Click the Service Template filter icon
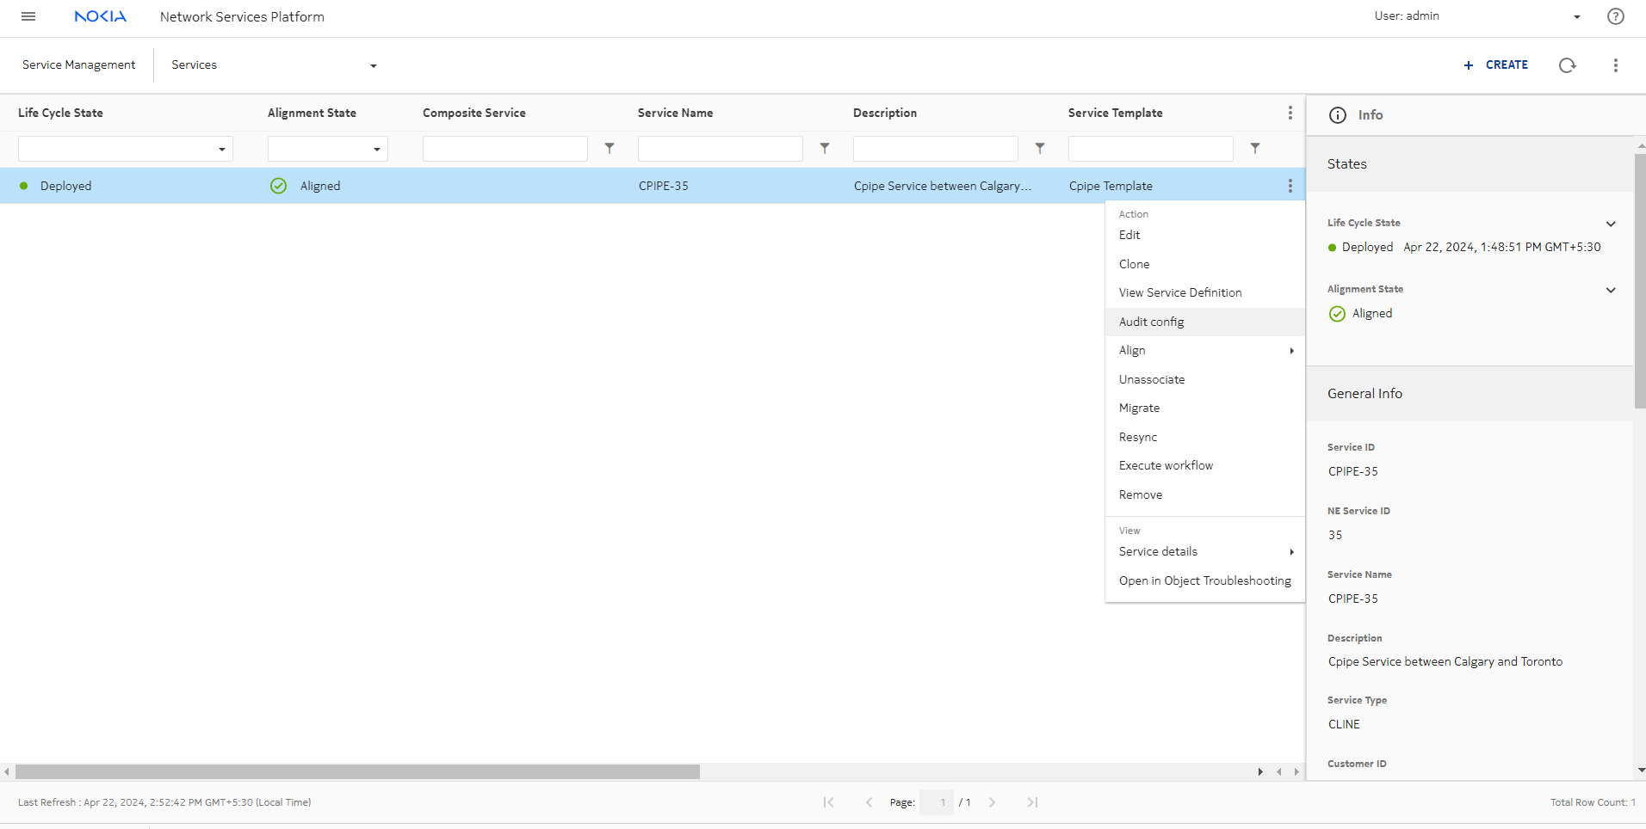The width and height of the screenshot is (1646, 829). (x=1255, y=149)
